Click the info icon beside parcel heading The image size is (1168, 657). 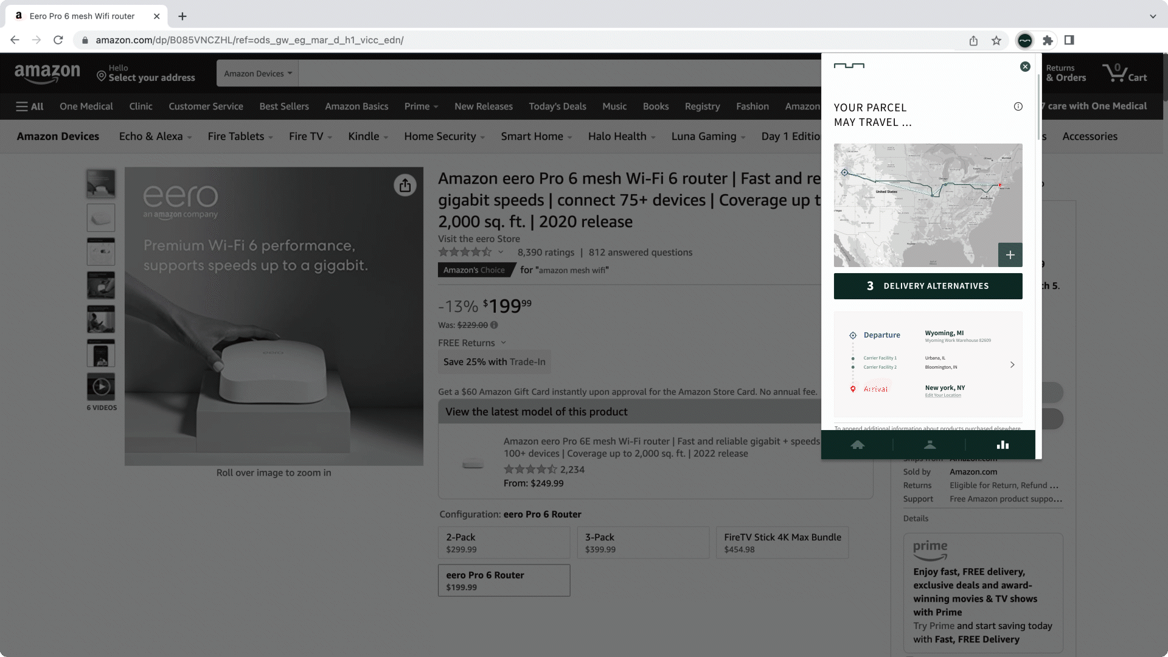point(1018,107)
